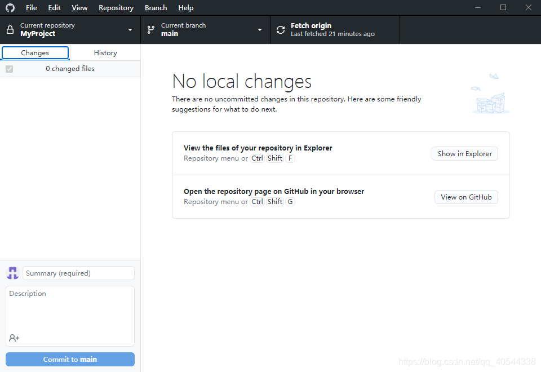Click the 'No local changes' heading
541x372 pixels.
coord(242,82)
